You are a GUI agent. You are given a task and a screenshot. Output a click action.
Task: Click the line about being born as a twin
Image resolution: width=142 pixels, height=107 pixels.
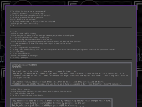67,84
